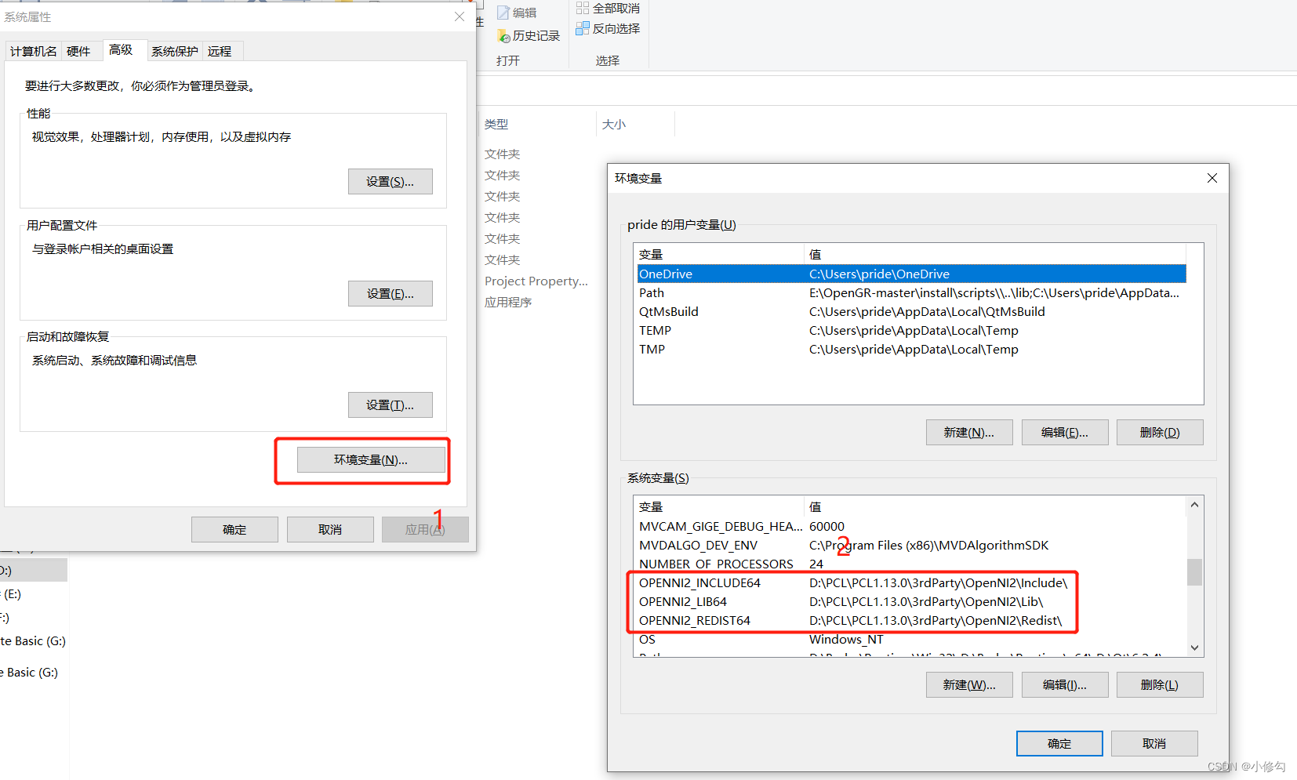Select the Project Property... type entry
Viewport: 1297px width, 780px height.
tap(536, 281)
